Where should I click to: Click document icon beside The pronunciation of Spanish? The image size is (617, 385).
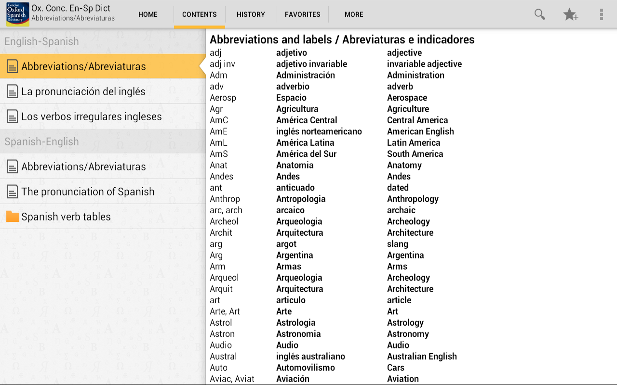click(x=13, y=192)
